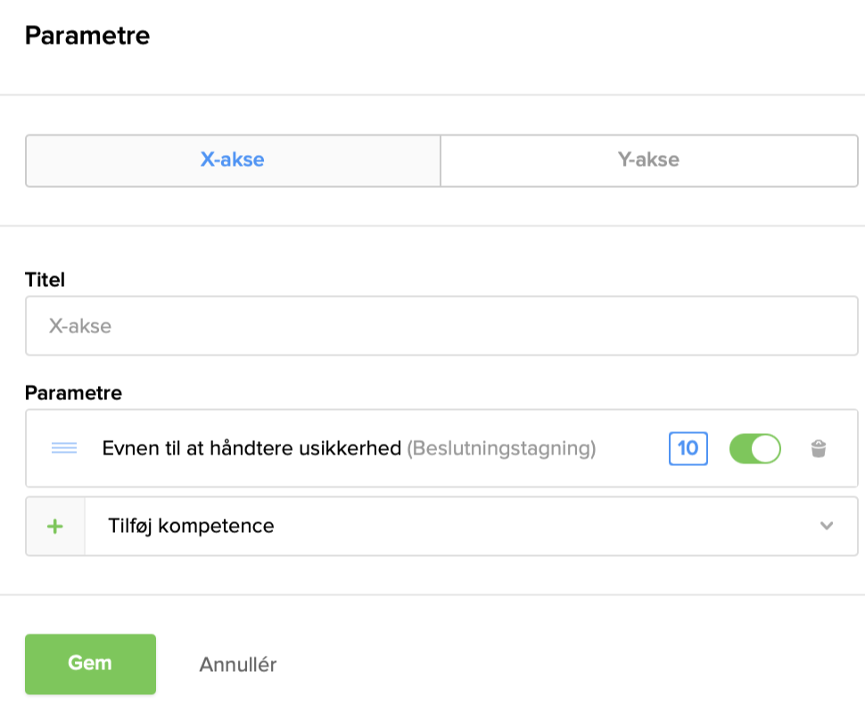Viewport: 865px width, 704px height.
Task: Click the weight value box showing 10
Action: point(688,448)
